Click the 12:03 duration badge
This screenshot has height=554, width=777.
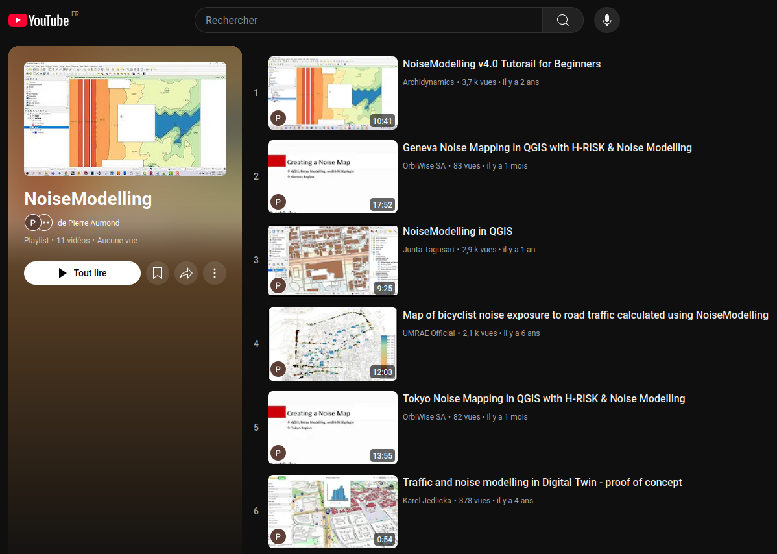tap(382, 372)
